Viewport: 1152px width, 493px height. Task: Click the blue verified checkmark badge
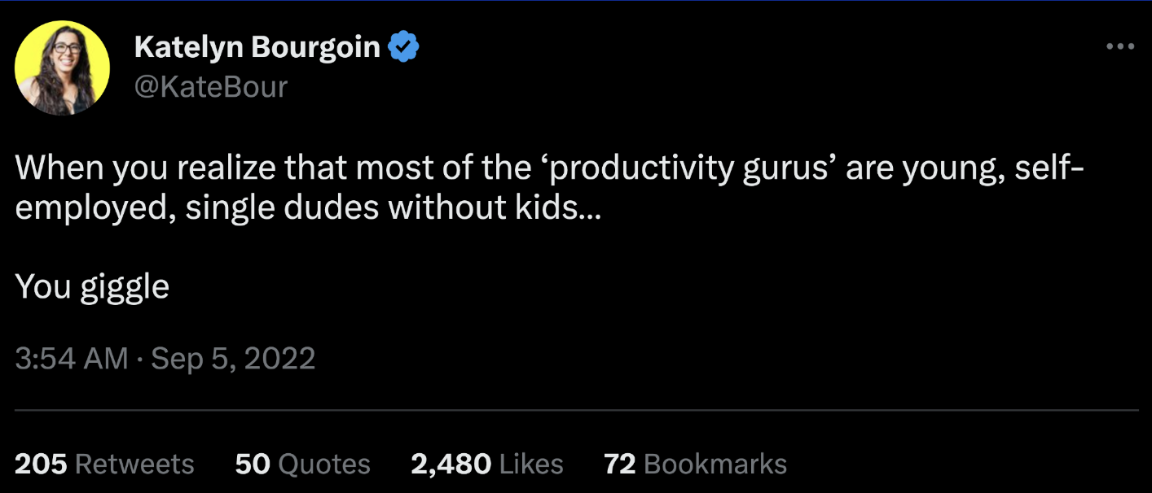[403, 48]
